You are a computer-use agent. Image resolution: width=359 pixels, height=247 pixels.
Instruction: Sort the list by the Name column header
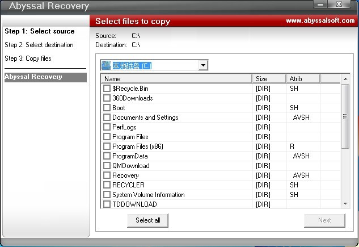tap(176, 79)
